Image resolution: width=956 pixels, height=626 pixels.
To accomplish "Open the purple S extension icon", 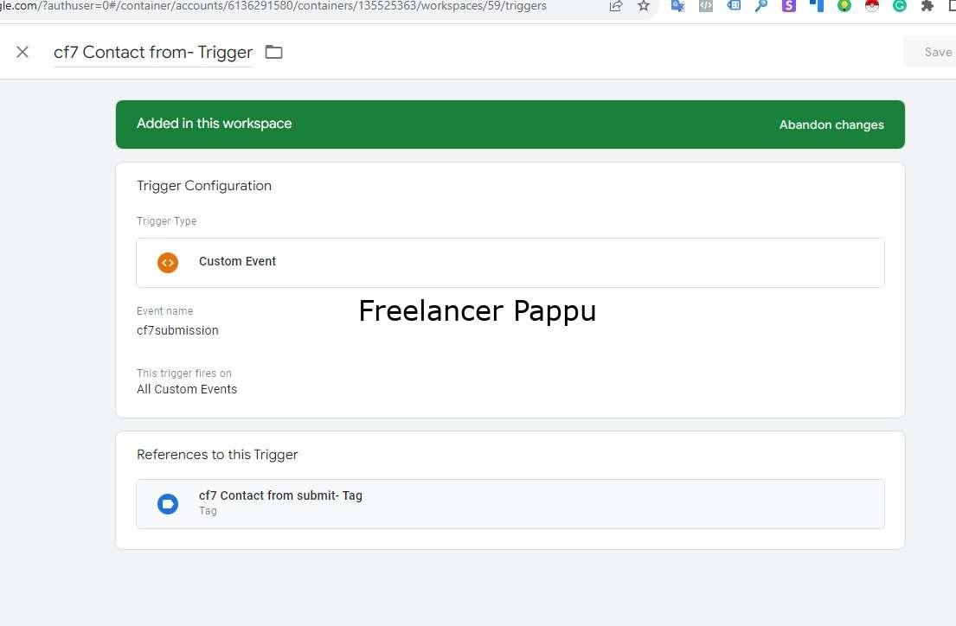I will point(789,6).
